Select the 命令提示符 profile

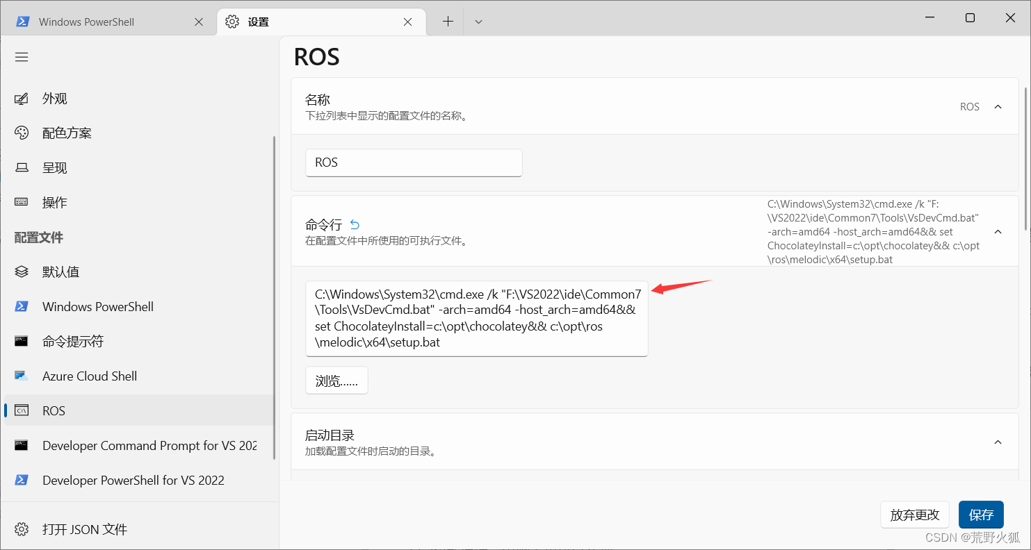(138, 341)
